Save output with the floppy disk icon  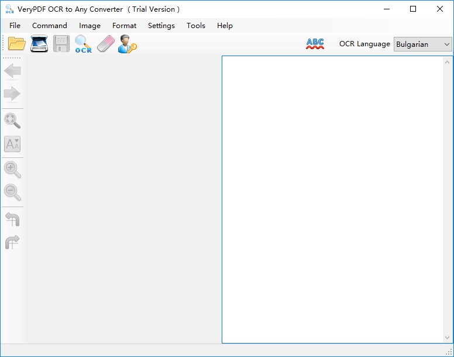point(61,44)
